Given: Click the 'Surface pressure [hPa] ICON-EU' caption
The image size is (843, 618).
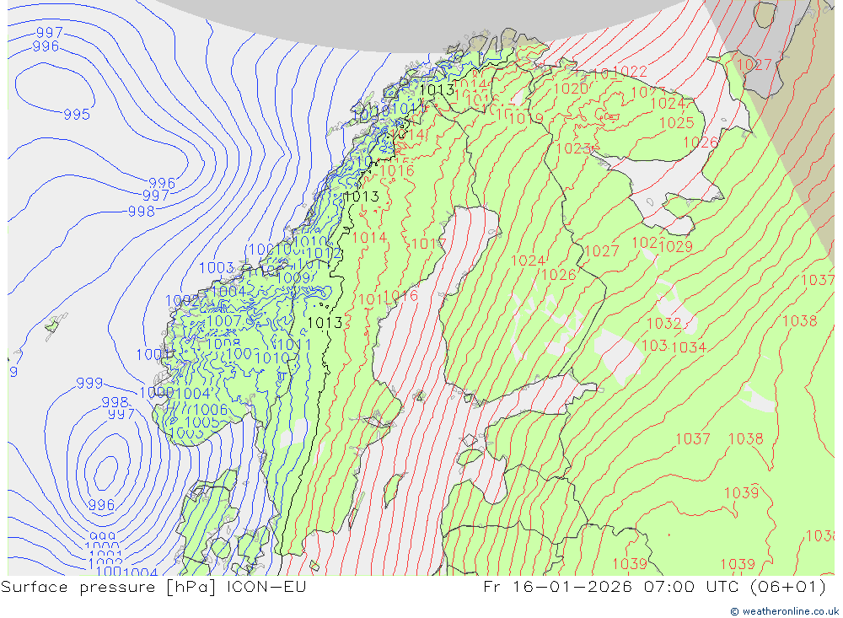Looking at the screenshot, I should (153, 586).
